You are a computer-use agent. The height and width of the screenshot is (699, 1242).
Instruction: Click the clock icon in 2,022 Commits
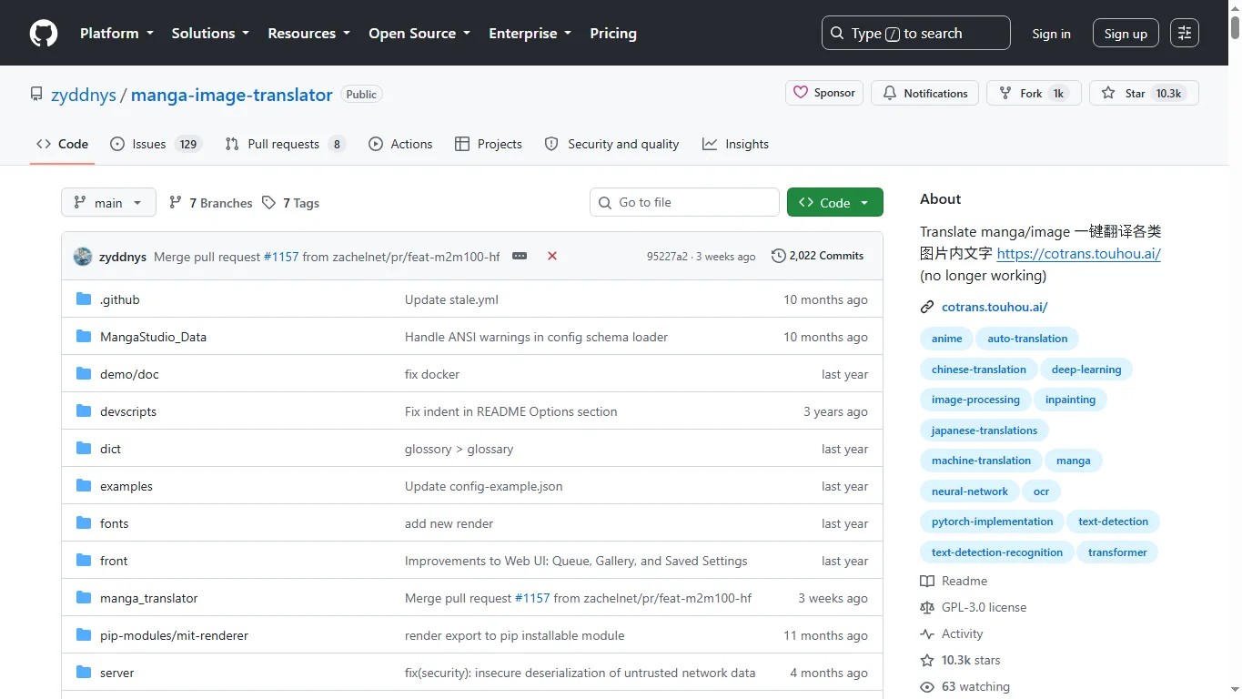pos(778,256)
